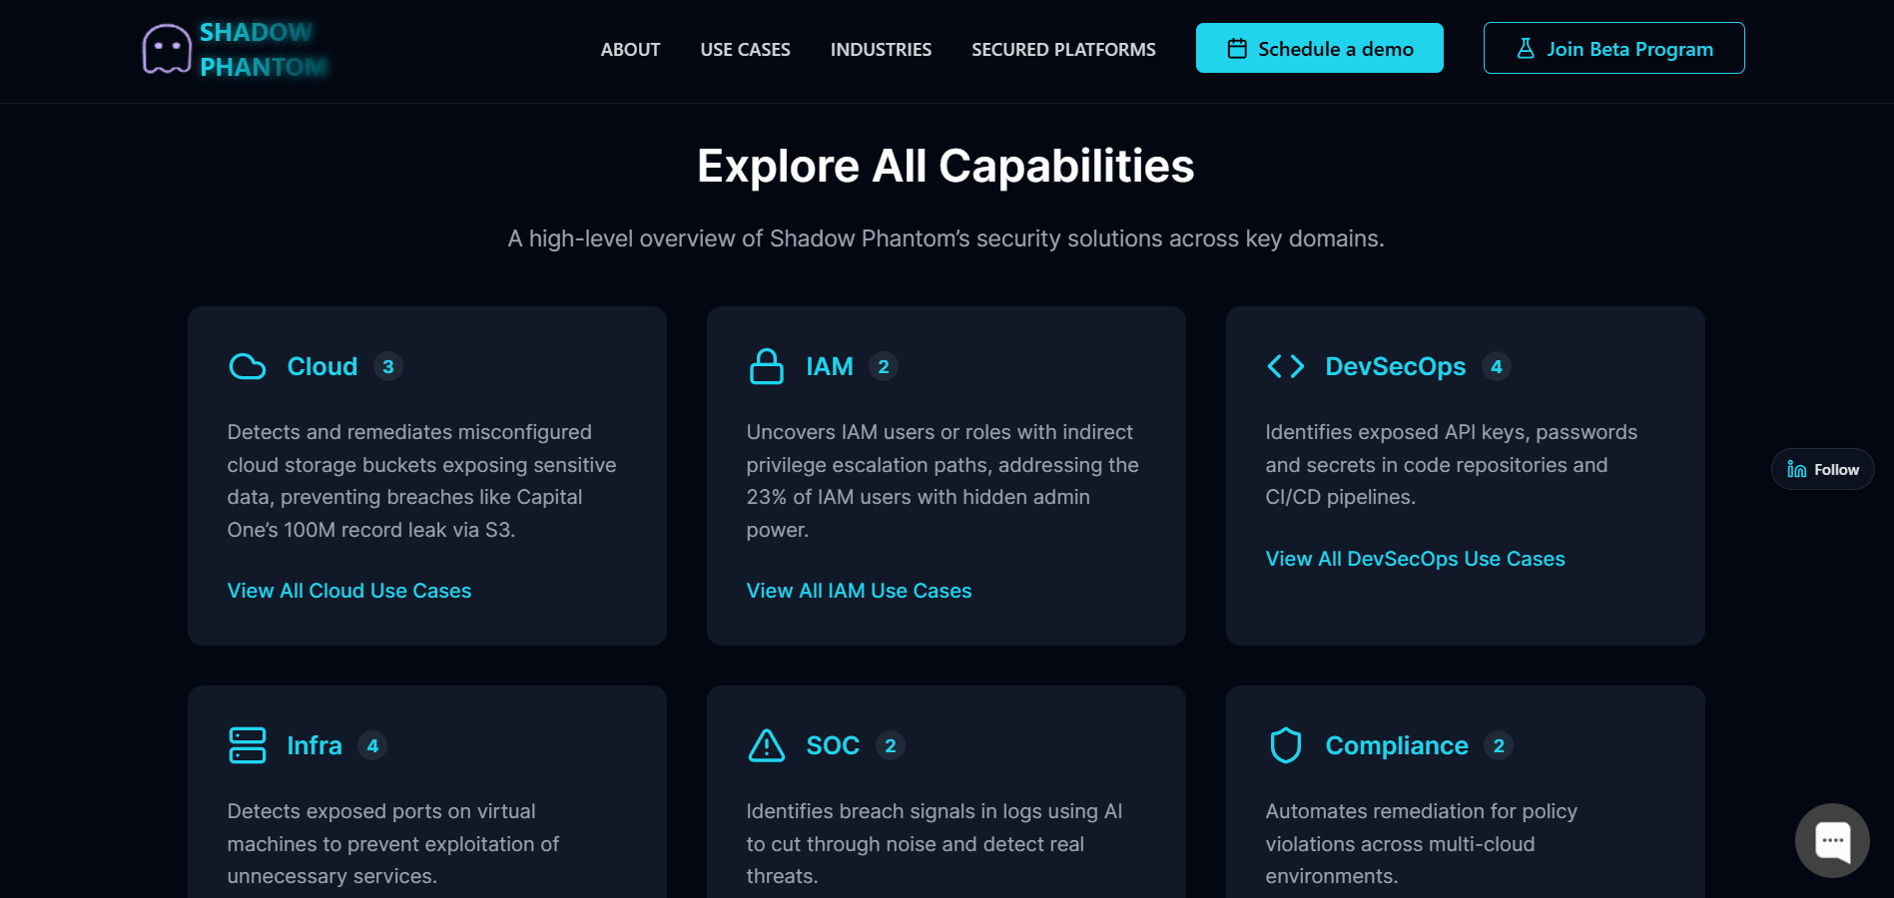The image size is (1894, 898).
Task: Open the SECURED PLATFORMS navigation item
Action: tap(1062, 48)
